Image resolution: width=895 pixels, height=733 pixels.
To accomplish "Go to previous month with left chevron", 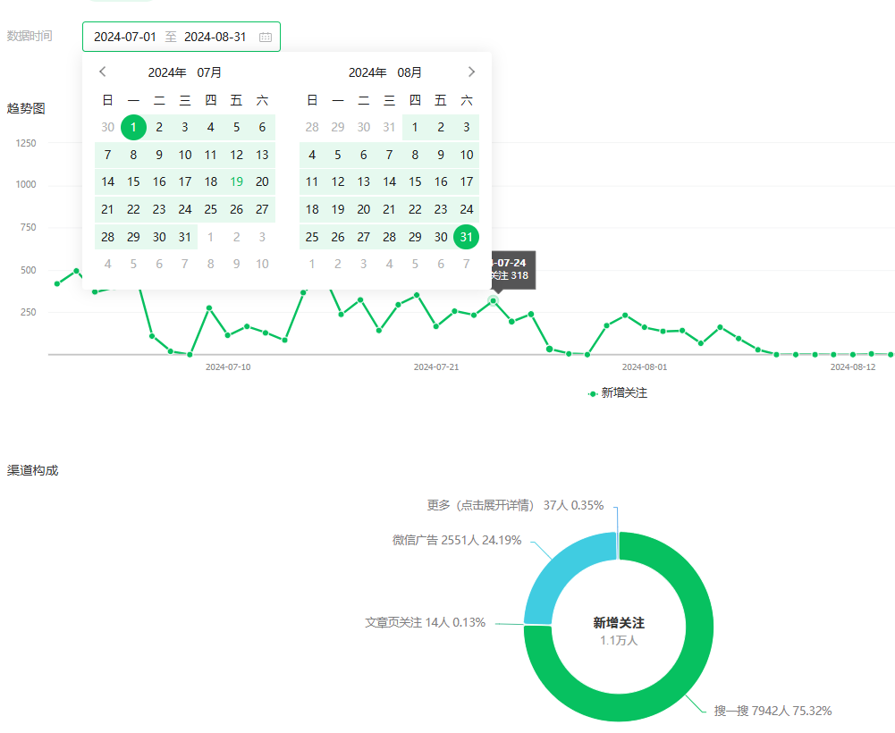I will [x=103, y=72].
